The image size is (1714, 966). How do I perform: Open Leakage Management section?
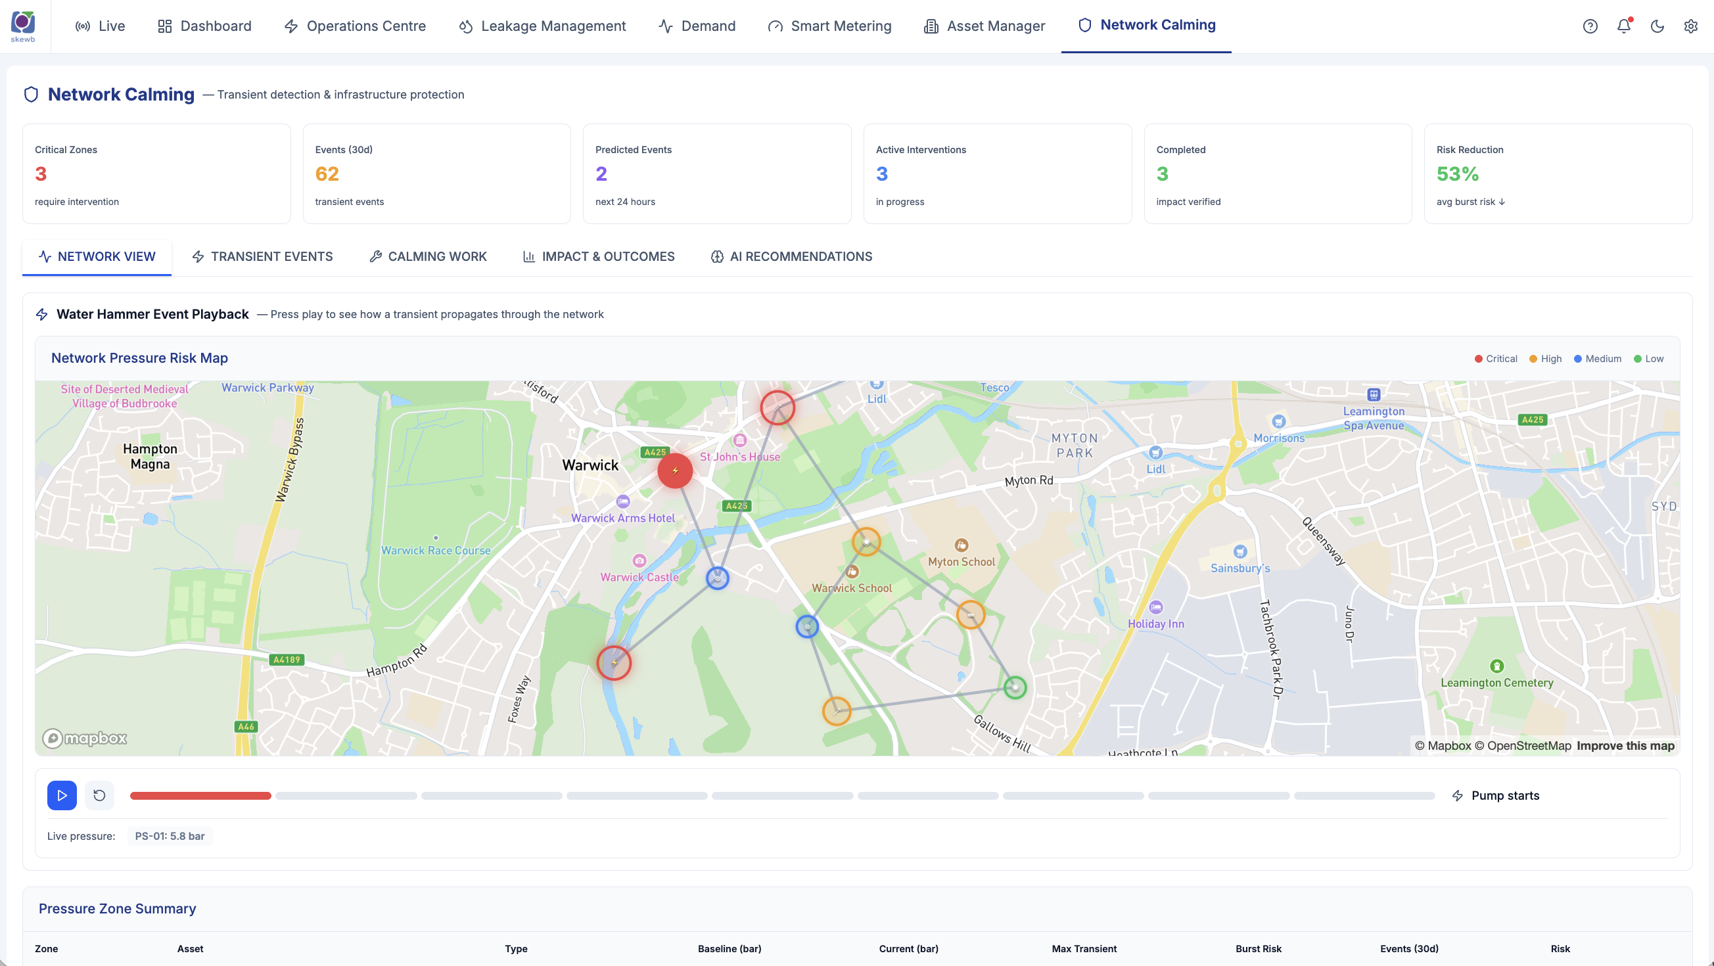(542, 26)
